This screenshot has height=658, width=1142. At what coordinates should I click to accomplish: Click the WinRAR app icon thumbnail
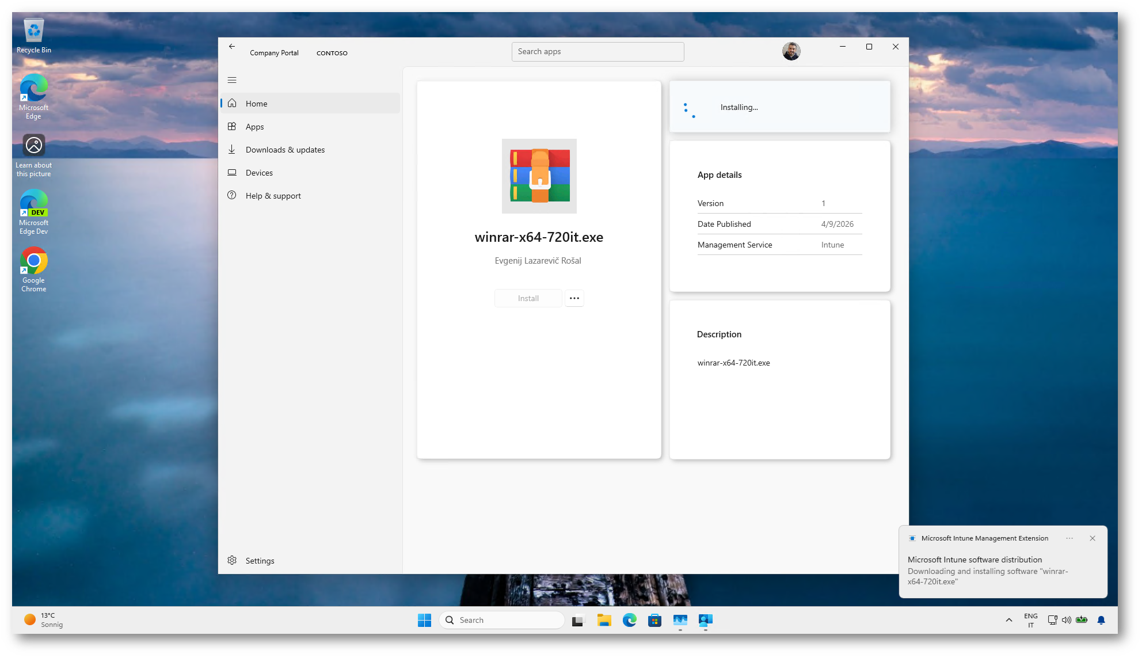(539, 176)
